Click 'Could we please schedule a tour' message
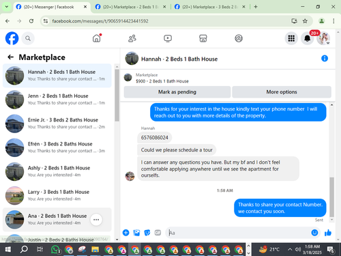The image size is (341, 256). click(177, 150)
